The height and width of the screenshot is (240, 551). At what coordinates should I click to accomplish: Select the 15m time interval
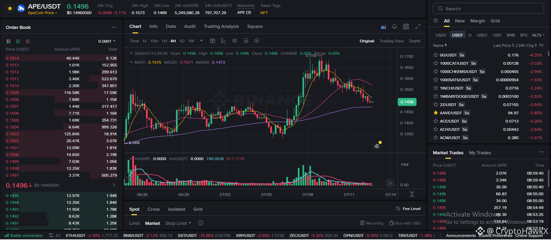(x=154, y=41)
